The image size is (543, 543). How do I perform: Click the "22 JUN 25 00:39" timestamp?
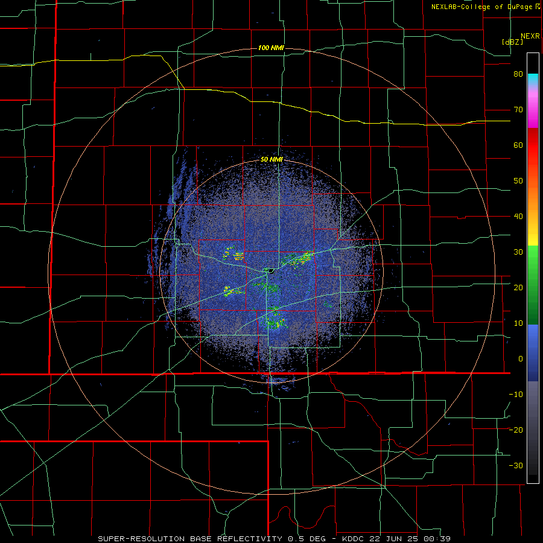(410, 539)
